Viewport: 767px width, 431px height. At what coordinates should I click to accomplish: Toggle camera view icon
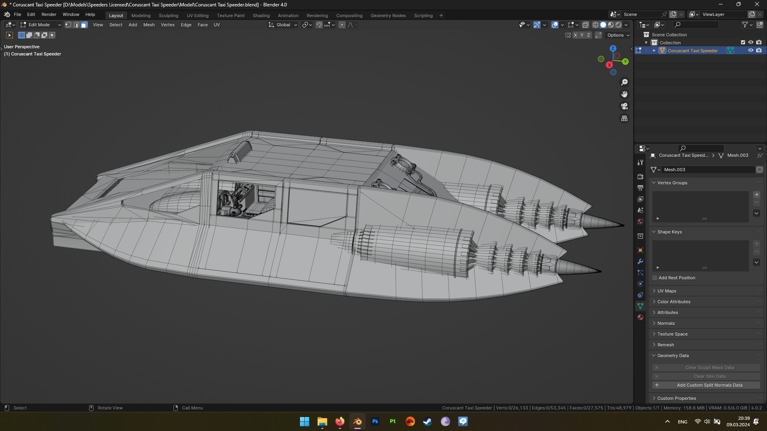coord(624,106)
